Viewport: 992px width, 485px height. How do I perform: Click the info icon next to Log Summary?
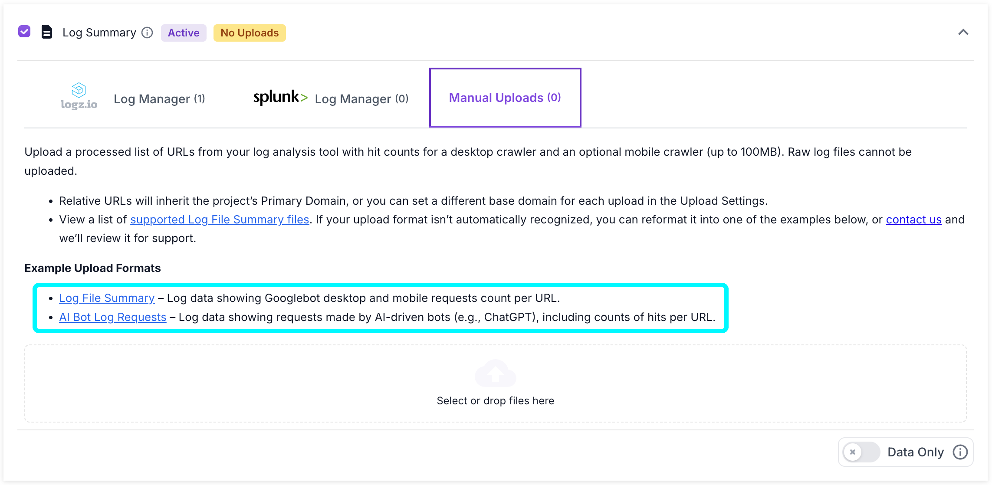tap(148, 32)
